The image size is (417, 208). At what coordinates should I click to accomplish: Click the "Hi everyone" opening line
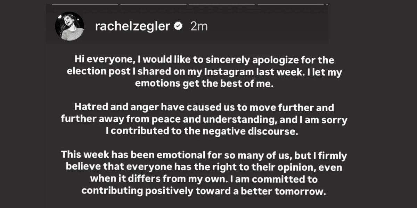pyautogui.click(x=204, y=60)
